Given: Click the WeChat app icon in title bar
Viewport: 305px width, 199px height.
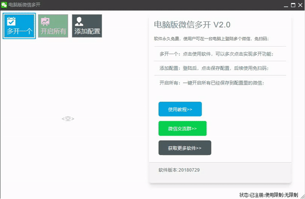Looking at the screenshot, I should [x=4, y=5].
